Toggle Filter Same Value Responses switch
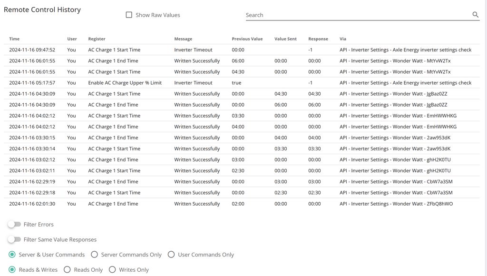This screenshot has width=487, height=276. [14, 239]
